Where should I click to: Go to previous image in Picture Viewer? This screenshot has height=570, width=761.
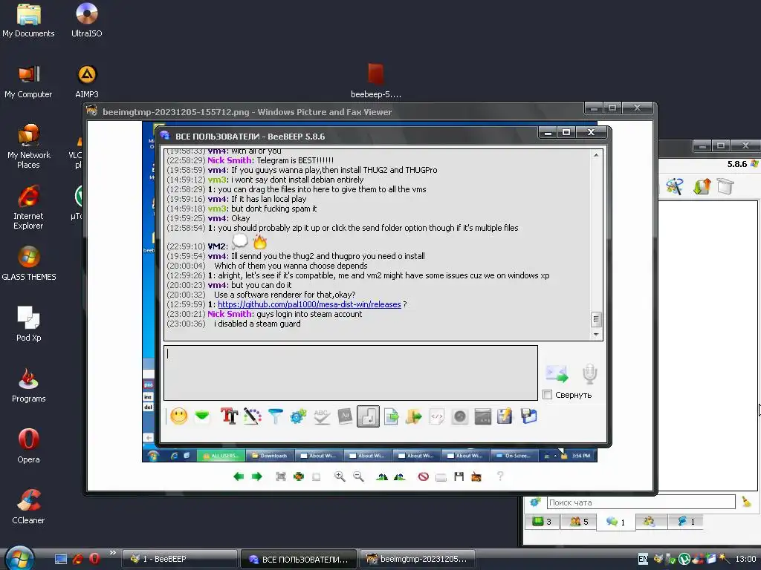tap(239, 477)
